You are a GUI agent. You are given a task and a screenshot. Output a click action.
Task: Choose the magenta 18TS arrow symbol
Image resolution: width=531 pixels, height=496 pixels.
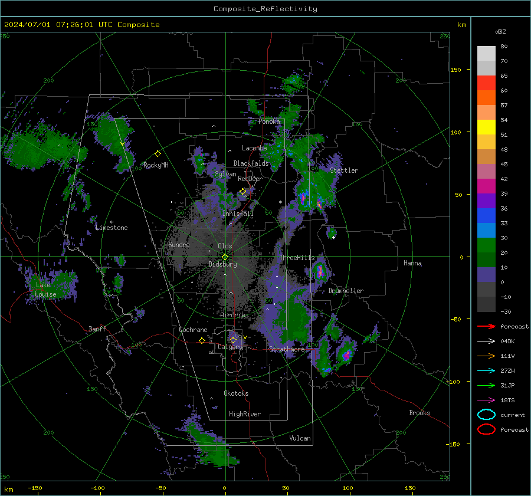486,400
